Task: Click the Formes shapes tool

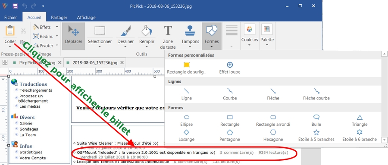Action: (212, 36)
